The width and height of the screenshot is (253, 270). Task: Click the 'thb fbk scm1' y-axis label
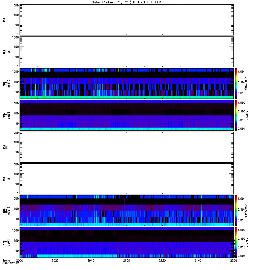coord(6,115)
